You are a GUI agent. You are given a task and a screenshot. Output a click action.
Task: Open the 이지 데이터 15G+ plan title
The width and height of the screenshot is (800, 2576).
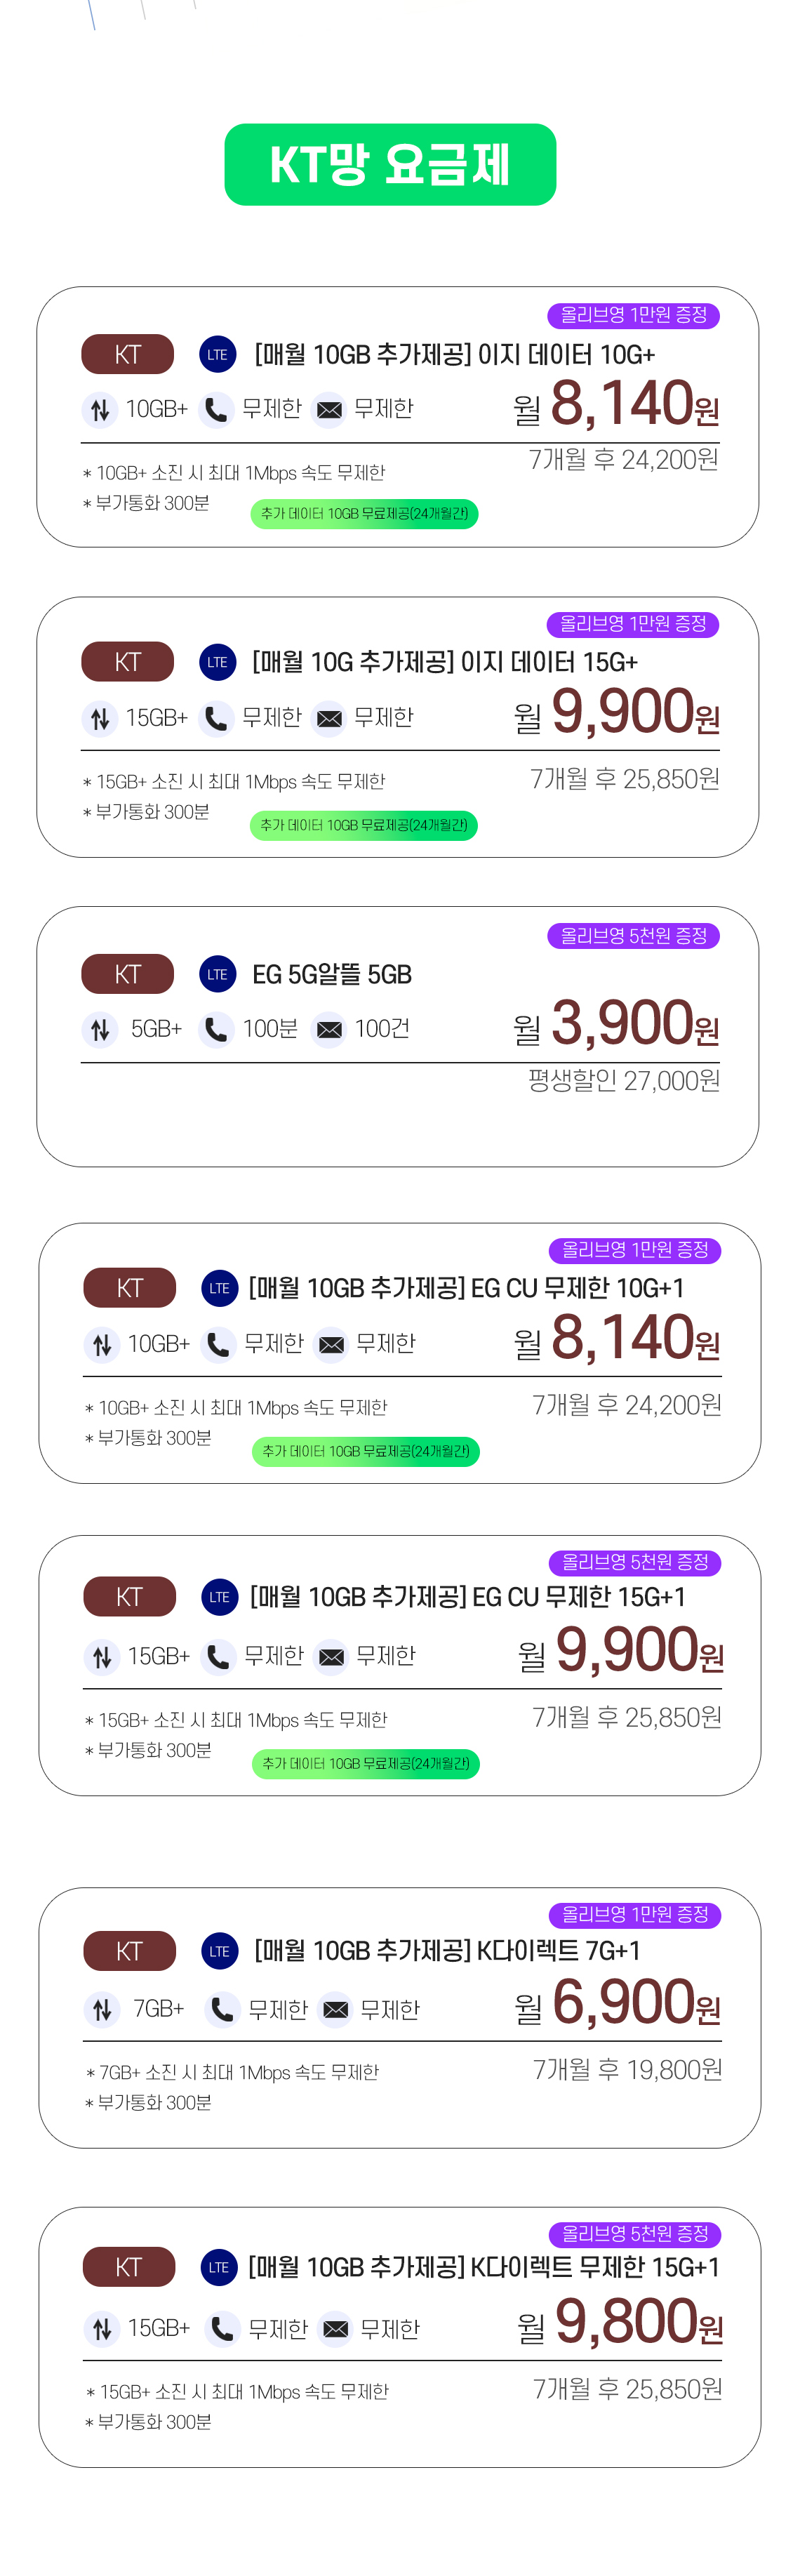(x=445, y=662)
